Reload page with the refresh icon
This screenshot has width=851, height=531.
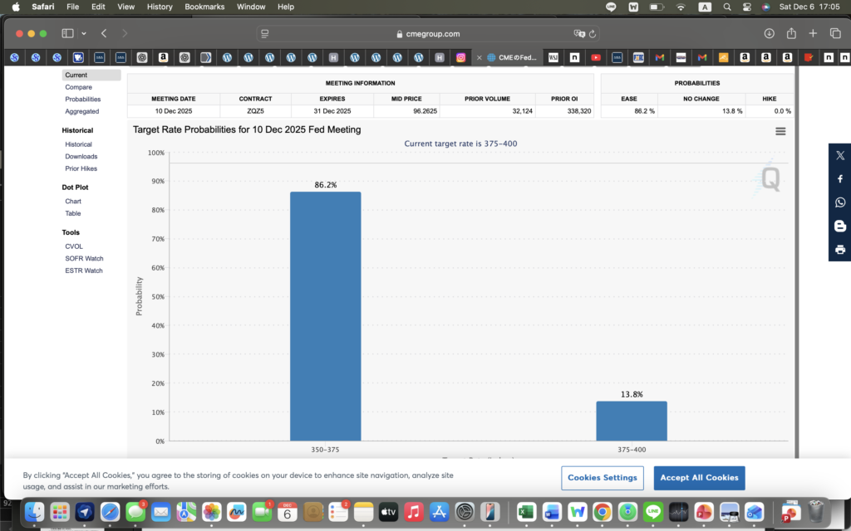593,34
